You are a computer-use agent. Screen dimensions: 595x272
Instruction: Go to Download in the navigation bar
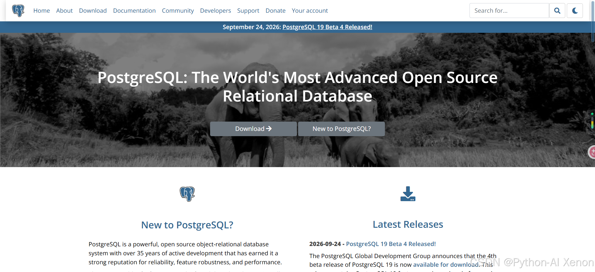[x=93, y=11]
